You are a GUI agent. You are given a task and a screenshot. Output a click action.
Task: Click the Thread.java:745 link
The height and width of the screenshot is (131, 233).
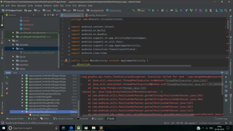[134, 88]
